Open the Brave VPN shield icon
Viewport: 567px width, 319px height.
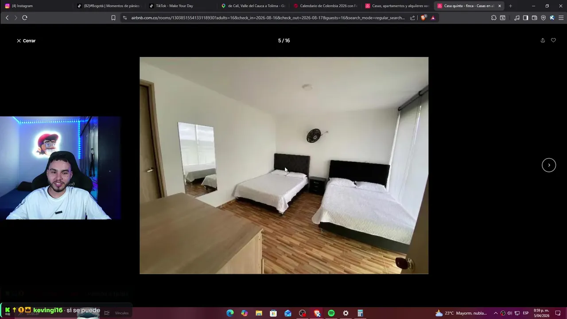[543, 18]
